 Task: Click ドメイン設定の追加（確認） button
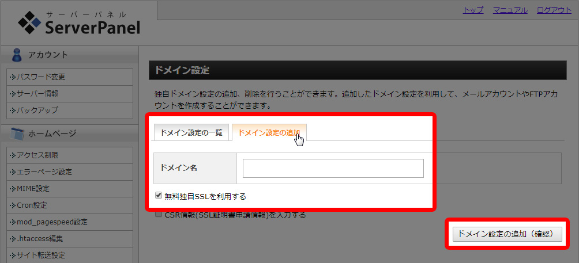507,234
